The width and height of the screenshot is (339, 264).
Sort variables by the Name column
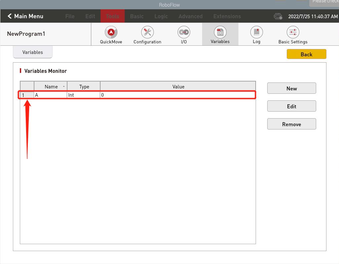click(51, 86)
